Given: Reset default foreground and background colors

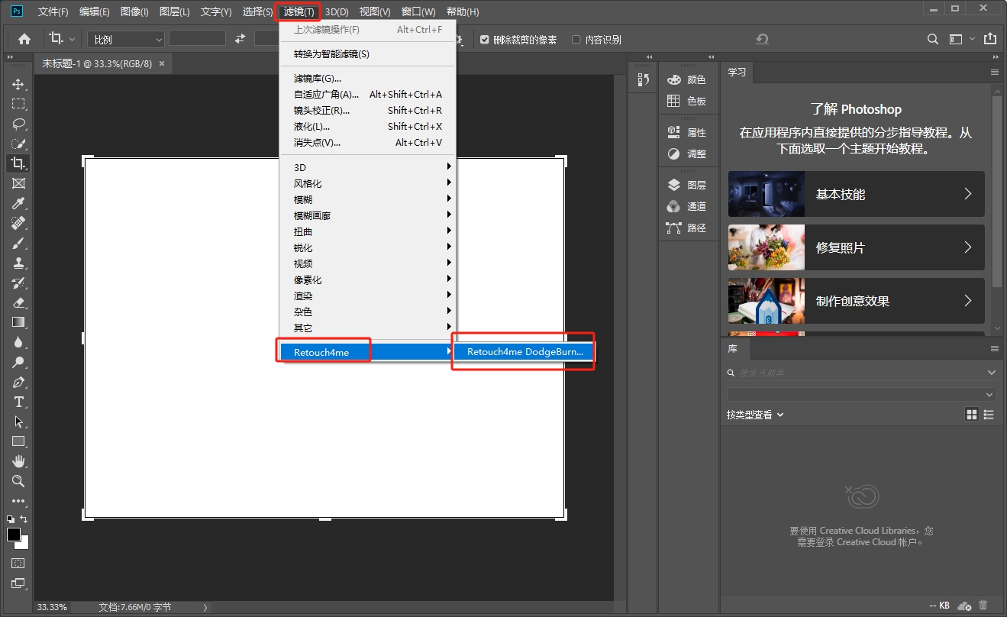Looking at the screenshot, I should tap(11, 519).
